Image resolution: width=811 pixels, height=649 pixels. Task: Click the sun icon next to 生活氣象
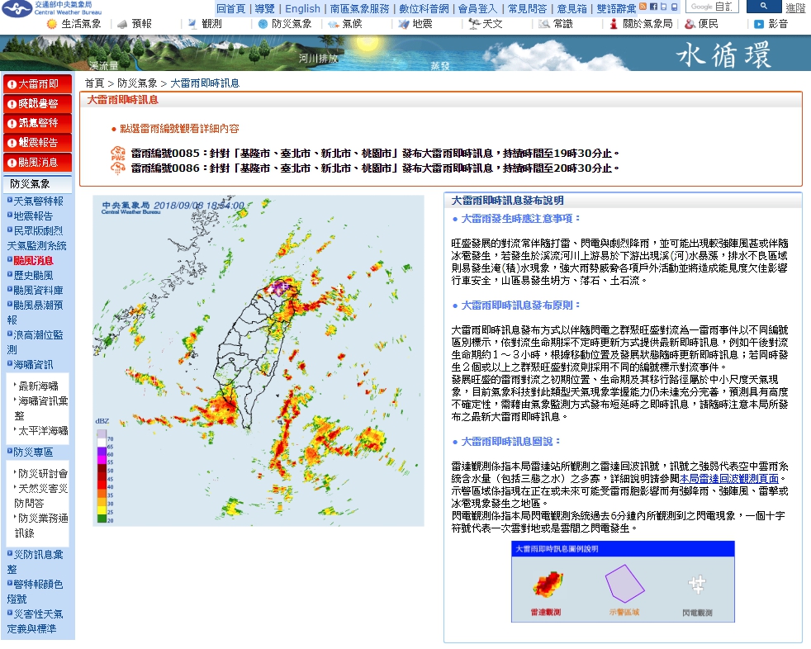coord(53,24)
